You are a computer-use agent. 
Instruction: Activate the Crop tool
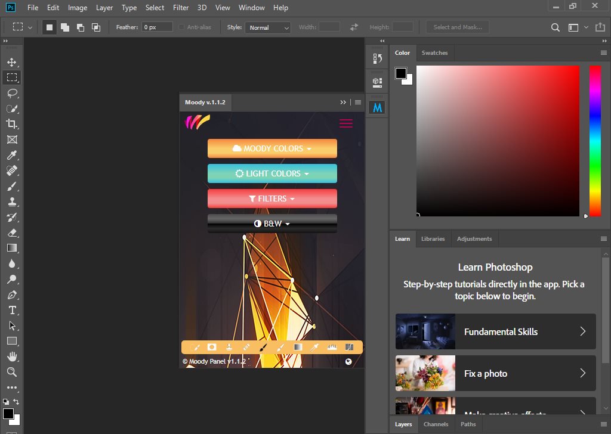pyautogui.click(x=13, y=124)
